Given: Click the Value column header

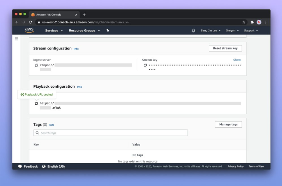Looking at the screenshot, I should point(136,145).
